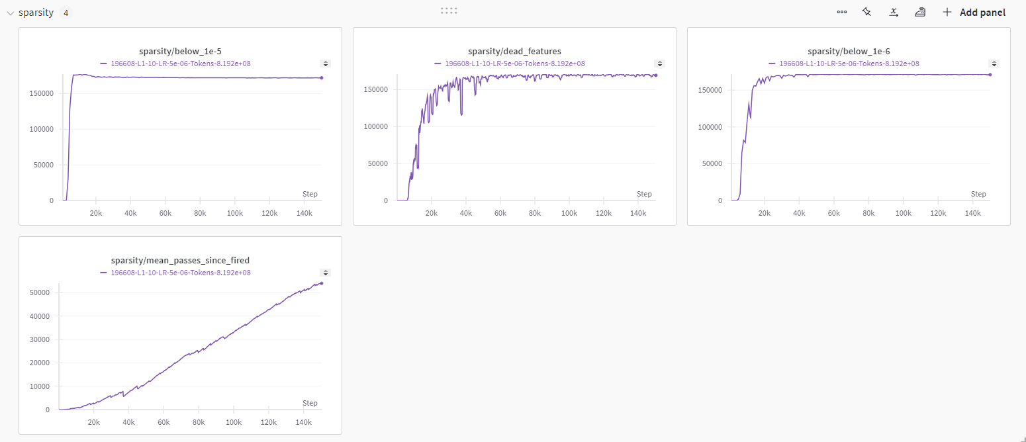
Task: Click the 50000 y-axis tick in below_1e-6 panel
Action: [713, 163]
